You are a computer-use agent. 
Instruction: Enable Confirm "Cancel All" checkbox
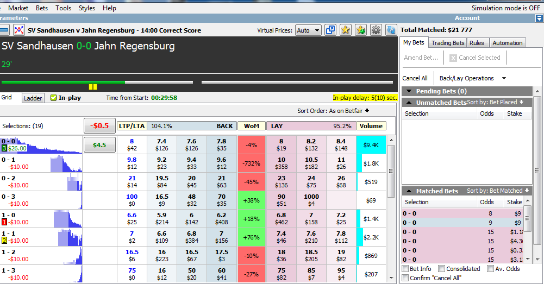pos(405,278)
